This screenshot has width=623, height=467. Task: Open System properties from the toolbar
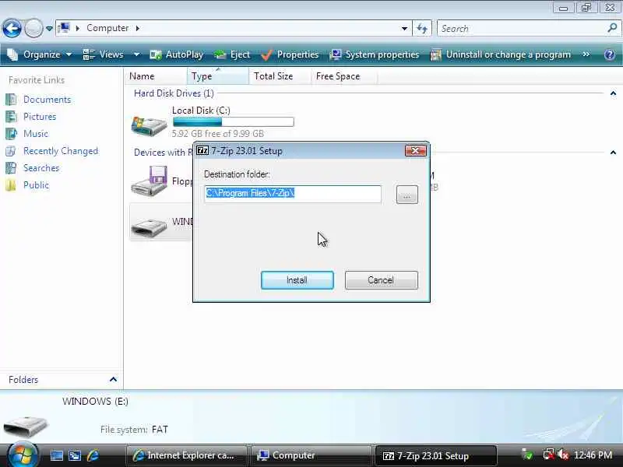tap(375, 54)
